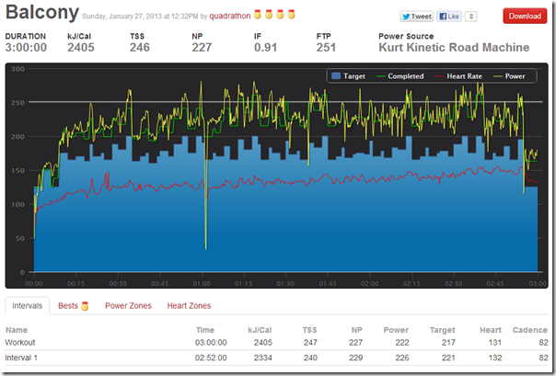Click the 00:30 time marker on chart axis
The width and height of the screenshot is (556, 376).
pyautogui.click(x=118, y=283)
